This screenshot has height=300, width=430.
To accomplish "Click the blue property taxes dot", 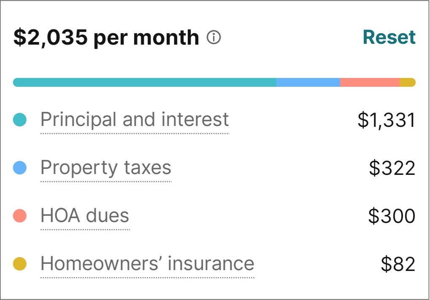I will click(20, 168).
